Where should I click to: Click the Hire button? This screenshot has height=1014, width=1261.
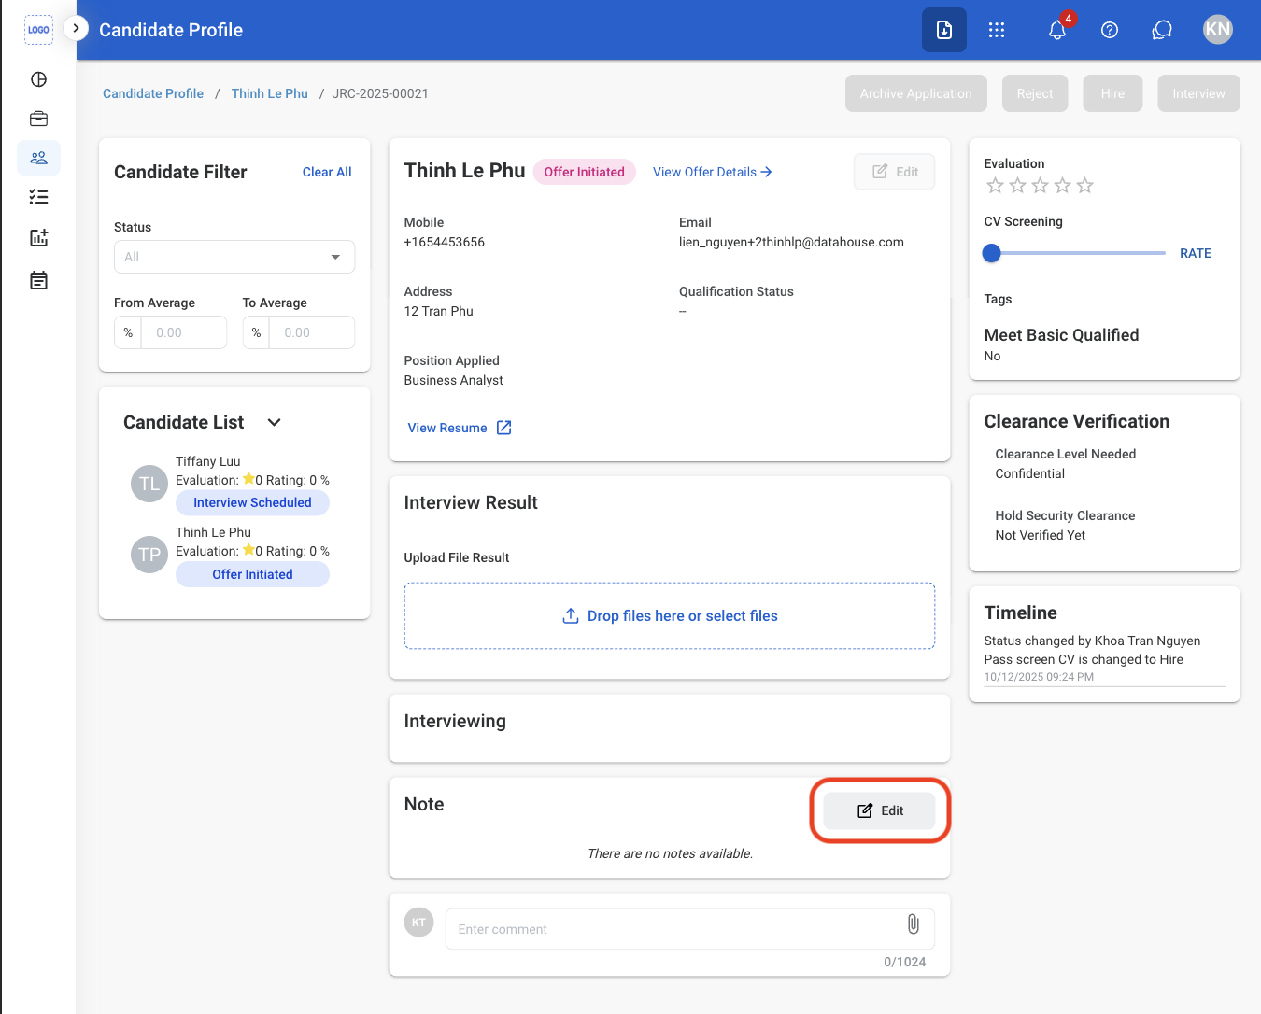[x=1112, y=93]
